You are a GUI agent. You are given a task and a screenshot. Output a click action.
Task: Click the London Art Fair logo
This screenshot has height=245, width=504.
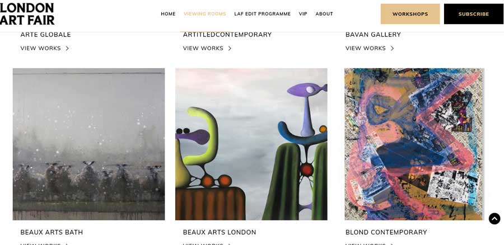tap(27, 14)
